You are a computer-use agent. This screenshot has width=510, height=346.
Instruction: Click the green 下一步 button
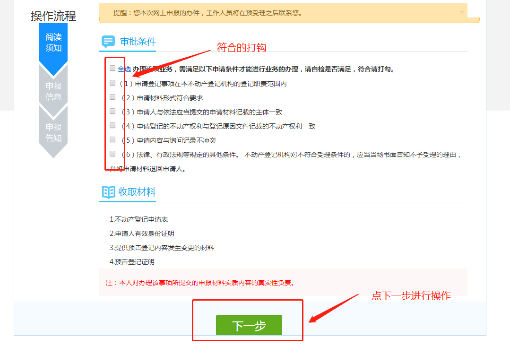tap(249, 325)
